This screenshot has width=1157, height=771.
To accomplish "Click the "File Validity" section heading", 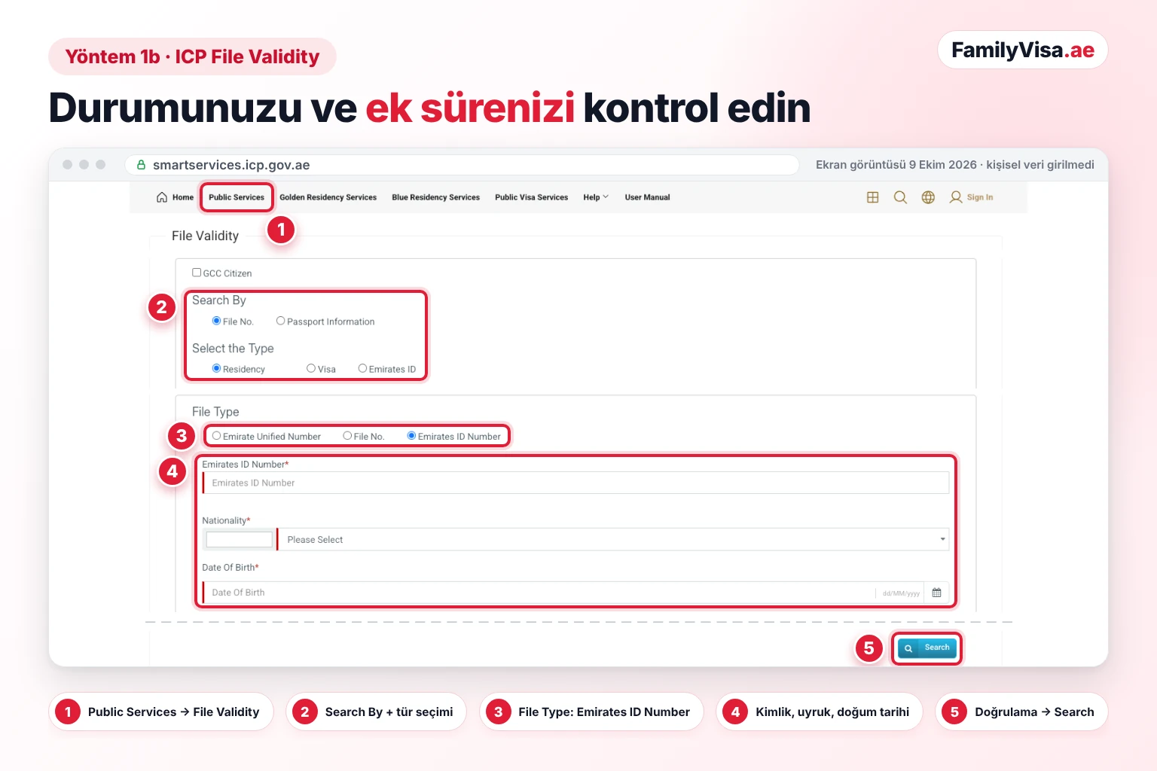I will coord(205,236).
